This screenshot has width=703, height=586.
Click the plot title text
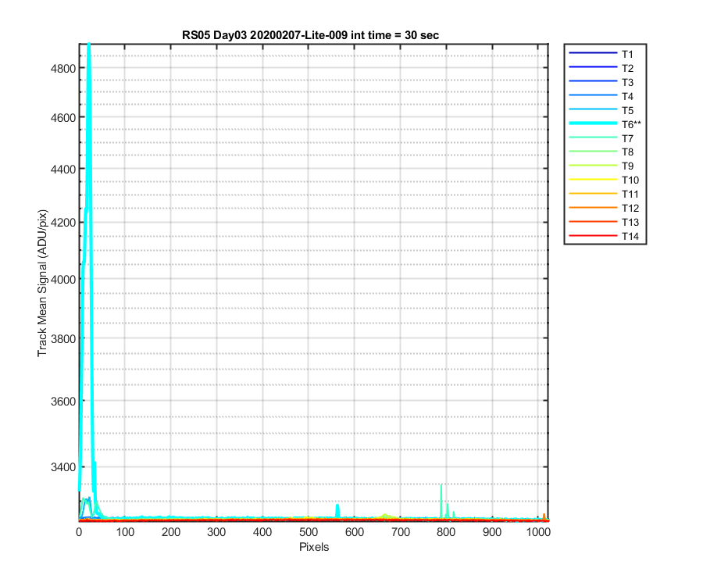point(310,35)
